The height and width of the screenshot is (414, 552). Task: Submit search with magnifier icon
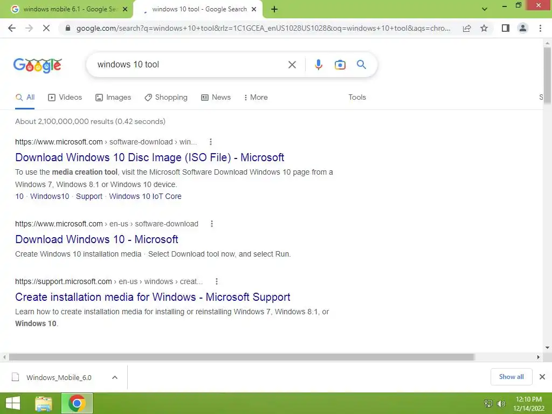361,65
